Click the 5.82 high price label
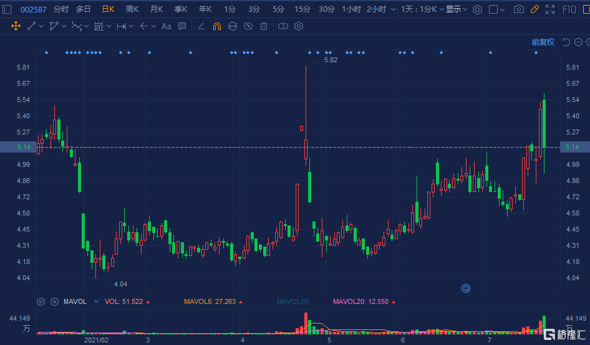The height and width of the screenshot is (345, 590). click(x=331, y=60)
